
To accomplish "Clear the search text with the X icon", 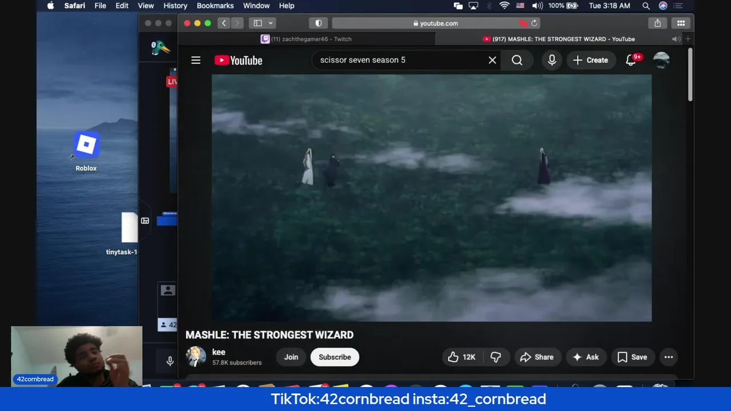I will point(492,60).
